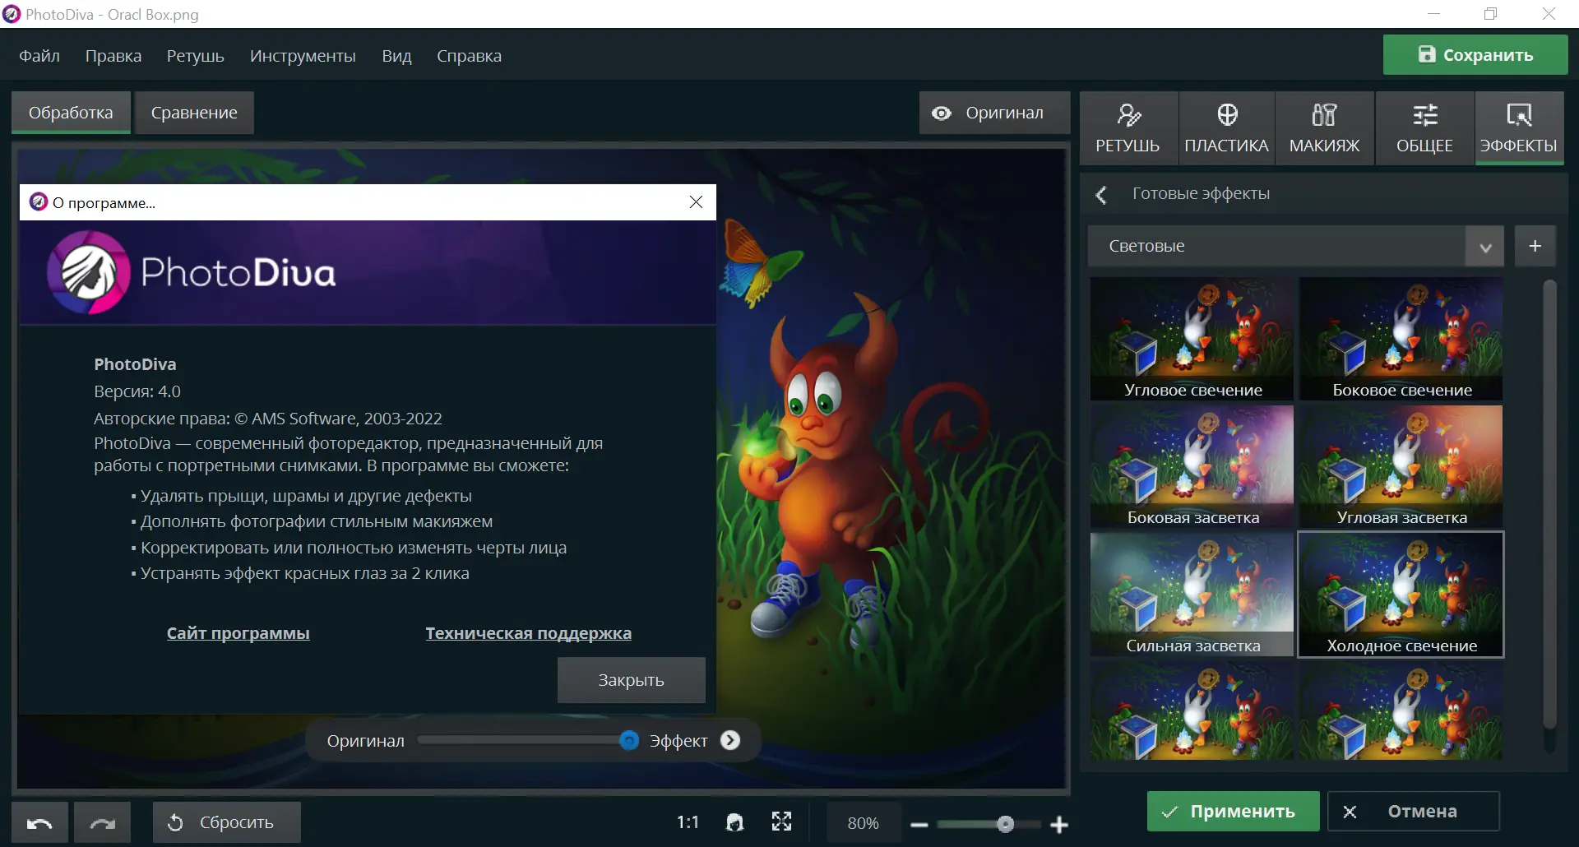Open the Сайт программы link
Viewport: 1579px width, 847px height.
pyautogui.click(x=238, y=633)
